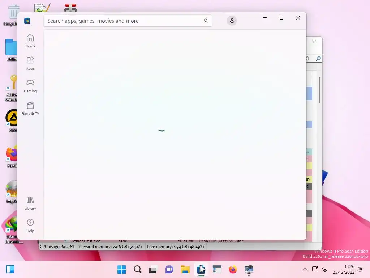Open the Chat app on taskbar
This screenshot has width=370, height=278.
(x=169, y=269)
